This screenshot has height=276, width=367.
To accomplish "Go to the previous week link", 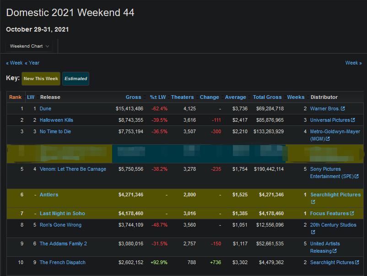I will pyautogui.click(x=14, y=63).
